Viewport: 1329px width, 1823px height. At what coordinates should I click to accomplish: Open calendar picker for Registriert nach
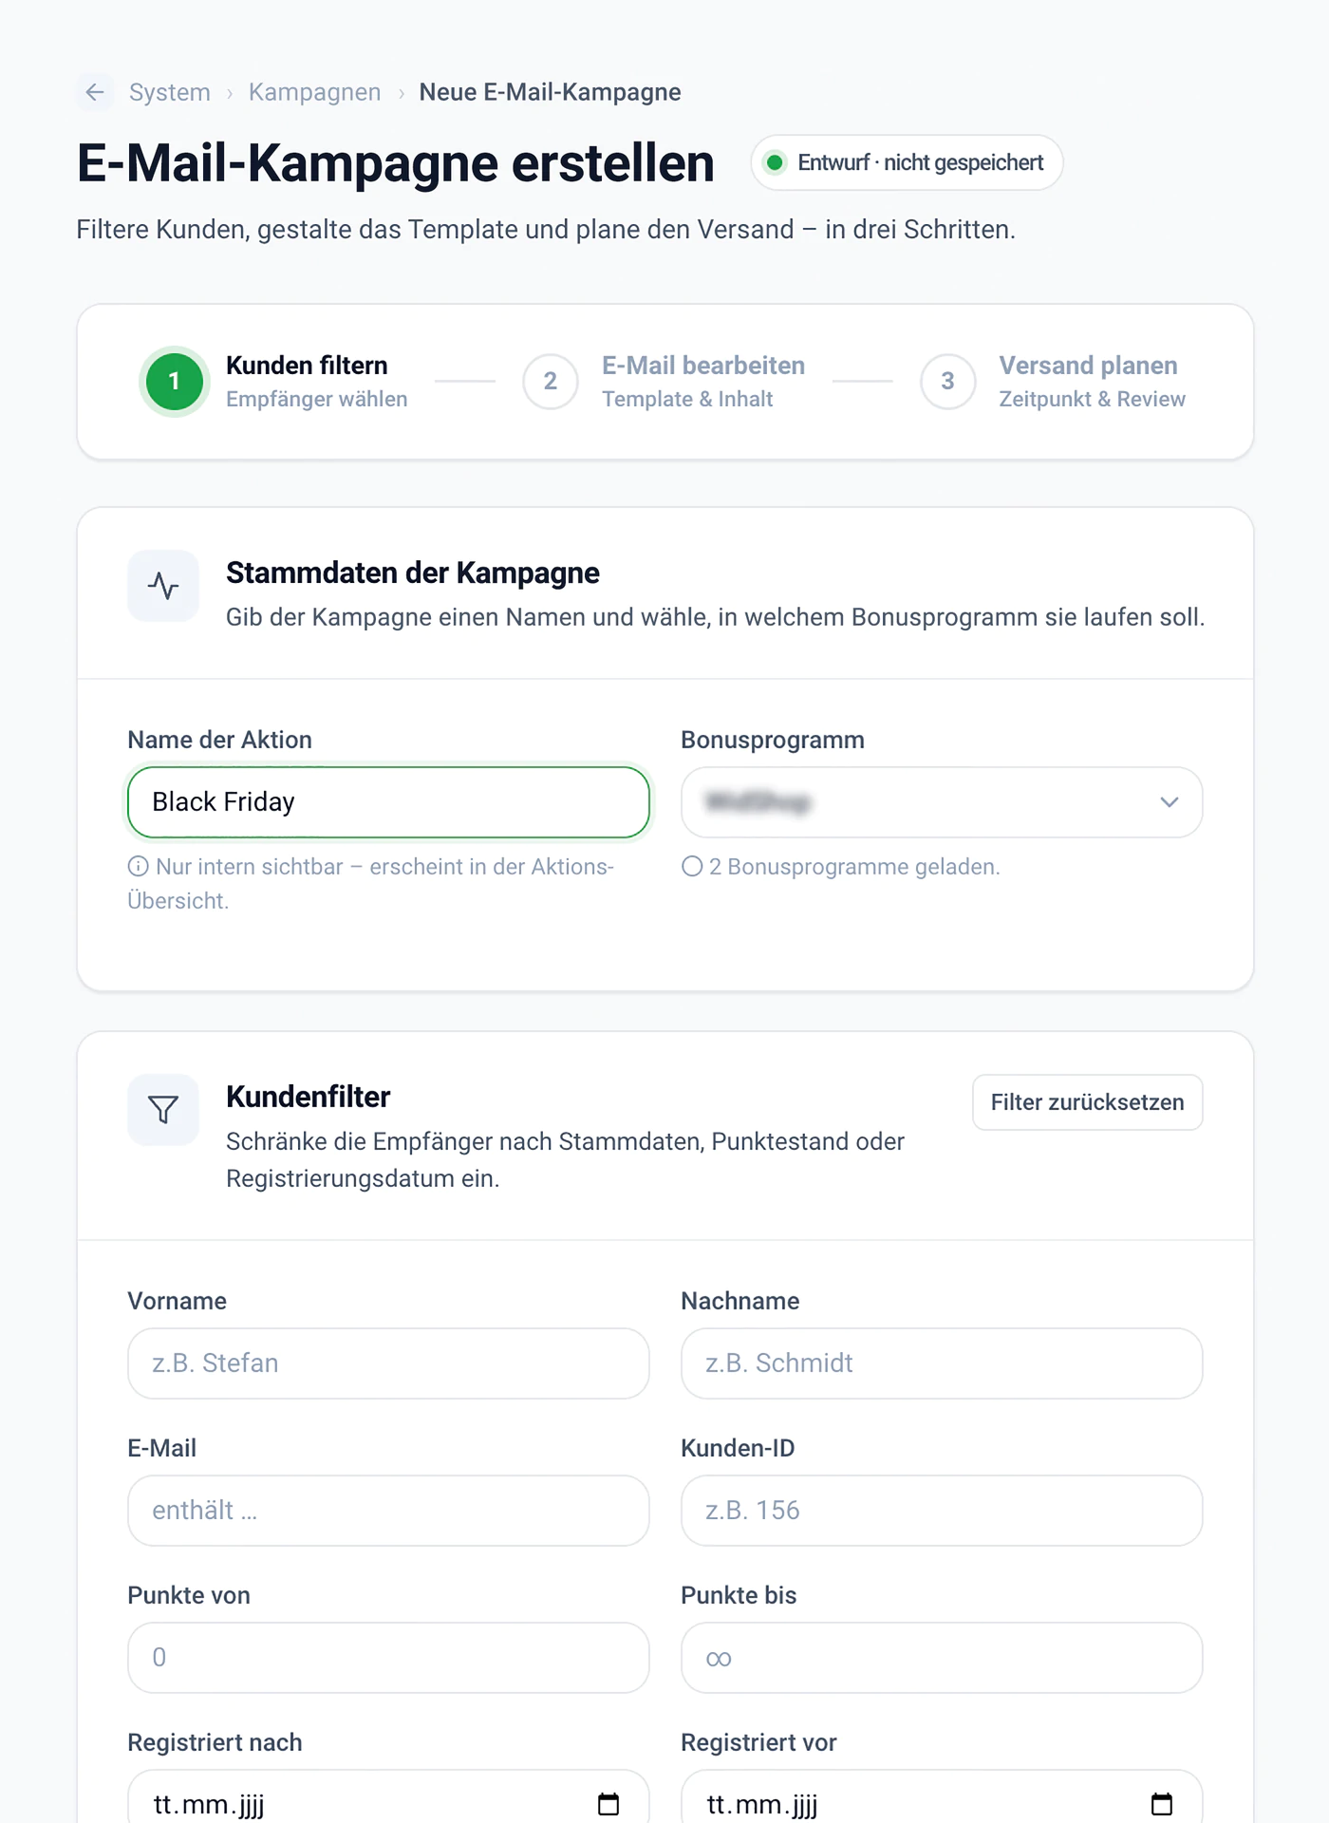pyautogui.click(x=608, y=1804)
